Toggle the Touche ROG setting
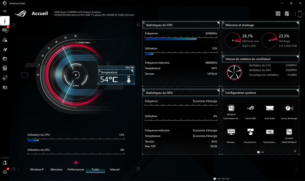The image size is (305, 181). tap(250, 108)
